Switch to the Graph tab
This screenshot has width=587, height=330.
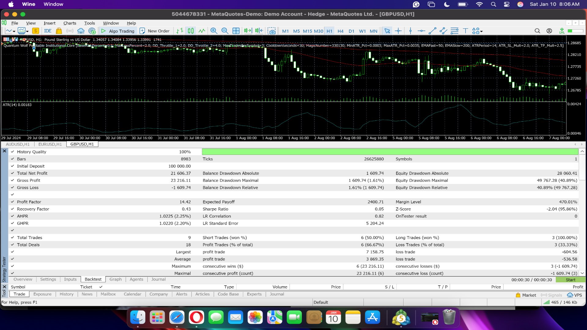click(x=116, y=279)
